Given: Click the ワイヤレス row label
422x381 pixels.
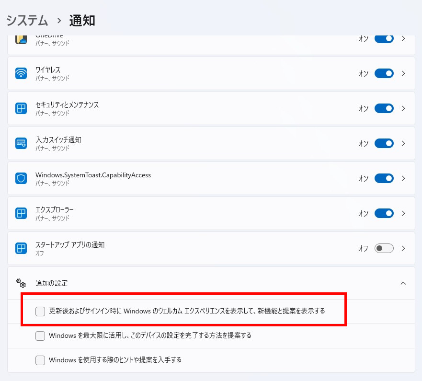Looking at the screenshot, I should pos(48,70).
